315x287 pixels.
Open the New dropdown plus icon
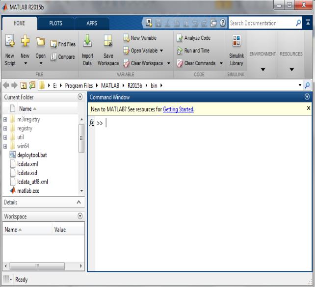[25, 41]
